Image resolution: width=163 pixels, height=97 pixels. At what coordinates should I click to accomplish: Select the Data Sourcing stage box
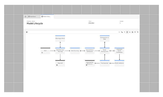coord(75,51)
